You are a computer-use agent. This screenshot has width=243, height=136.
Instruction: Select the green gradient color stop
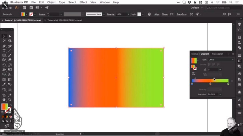228,84
